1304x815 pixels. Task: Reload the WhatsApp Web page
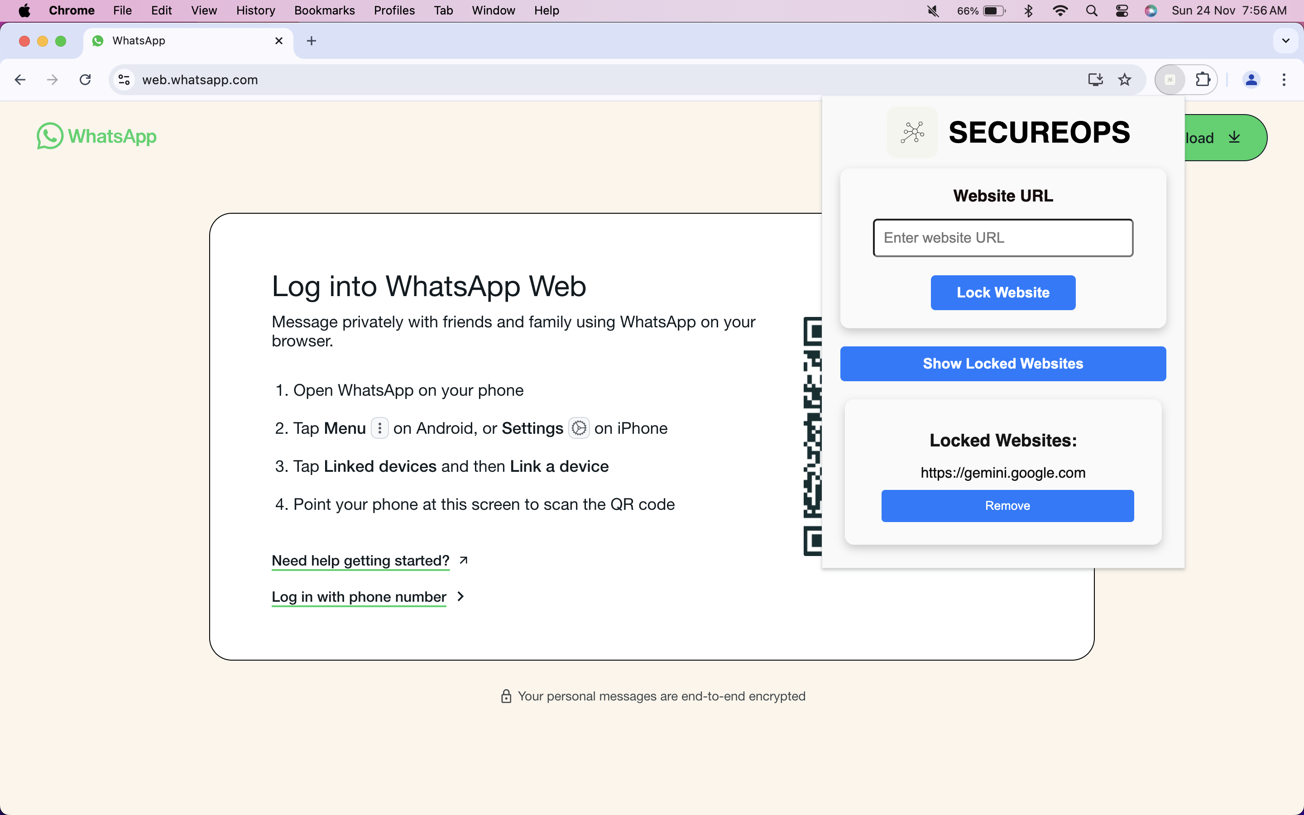(x=85, y=79)
